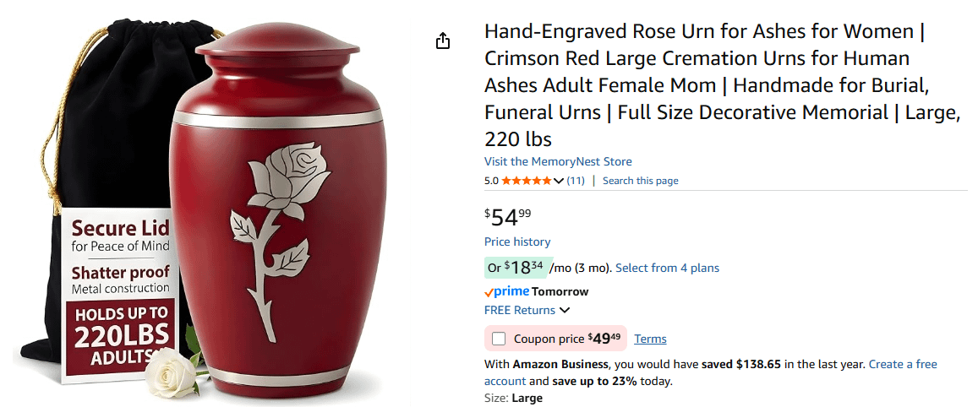Tick the coupon price checkbox
Viewport: 978px width, 407px height.
click(499, 339)
